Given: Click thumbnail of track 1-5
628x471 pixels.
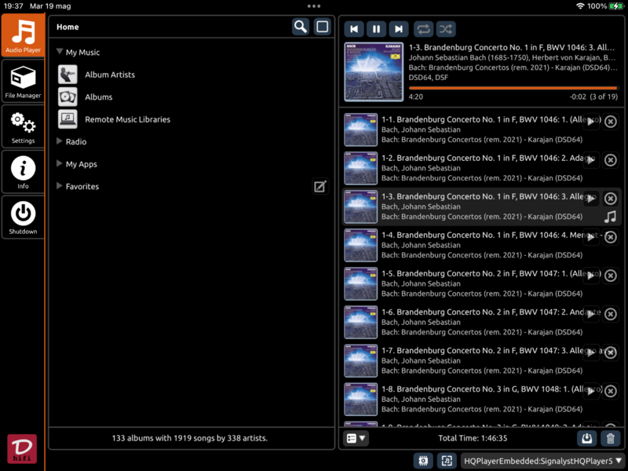Looking at the screenshot, I should point(361,283).
